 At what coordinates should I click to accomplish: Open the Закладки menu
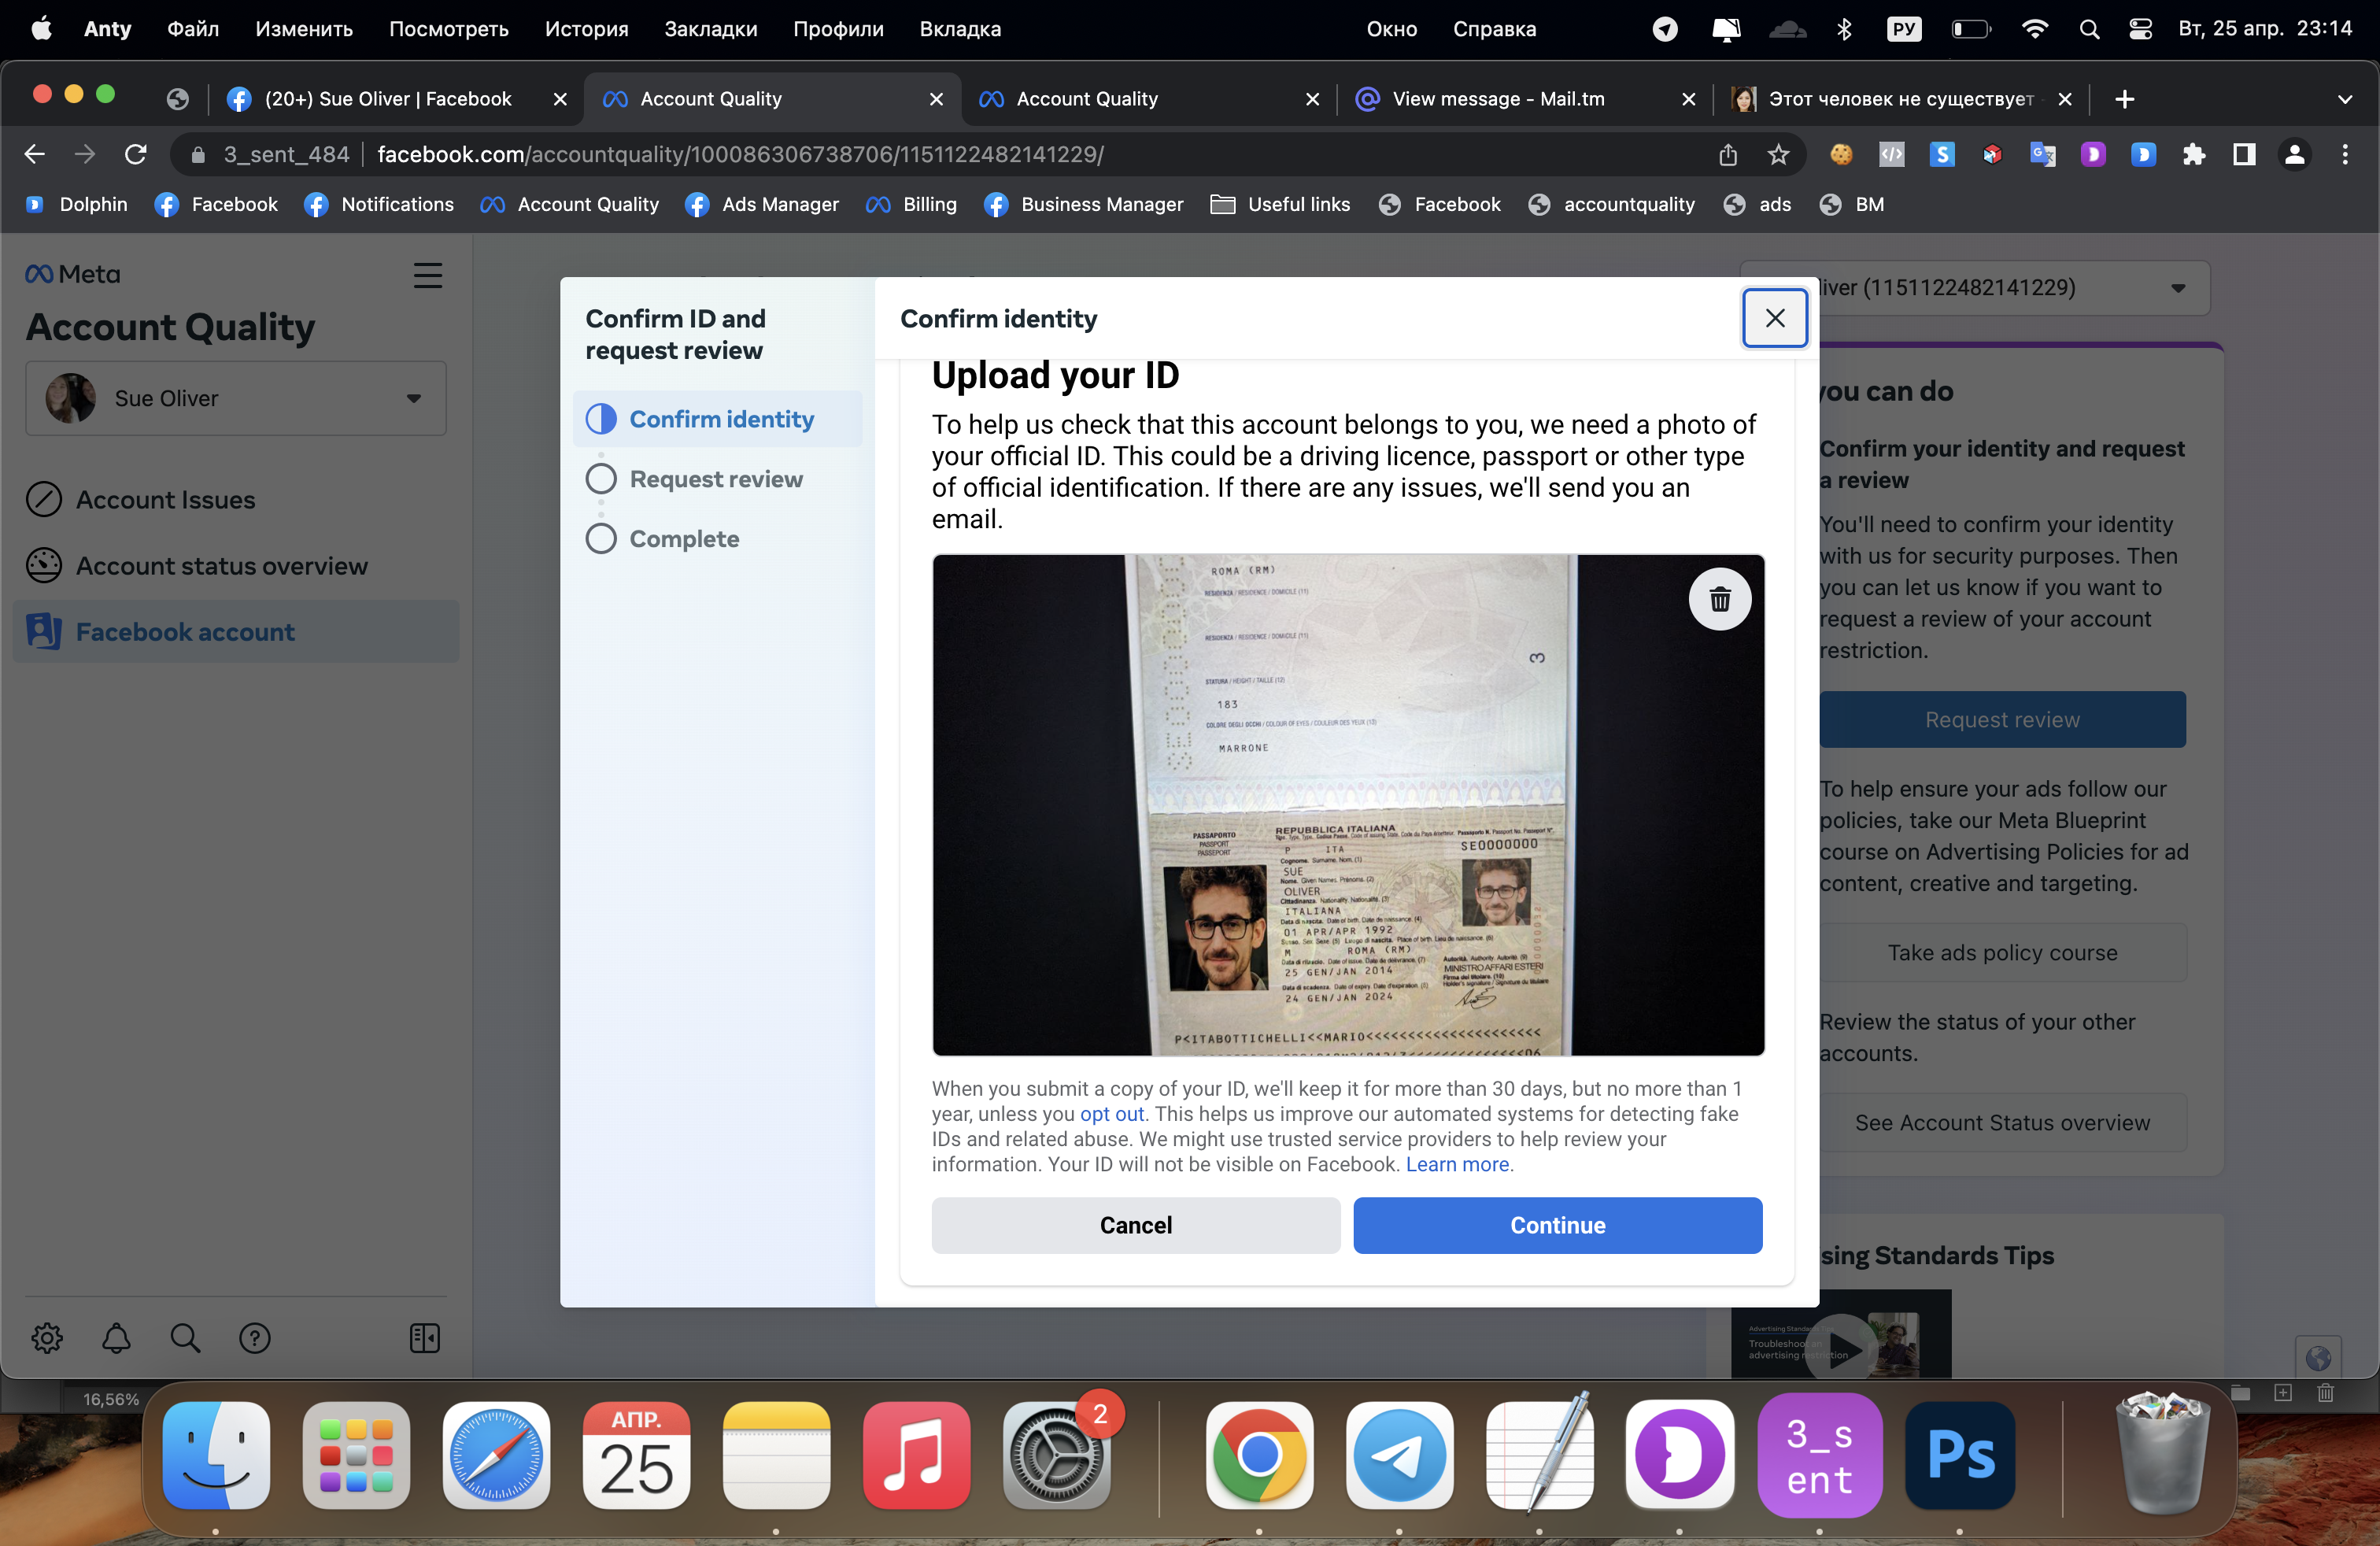[710, 29]
